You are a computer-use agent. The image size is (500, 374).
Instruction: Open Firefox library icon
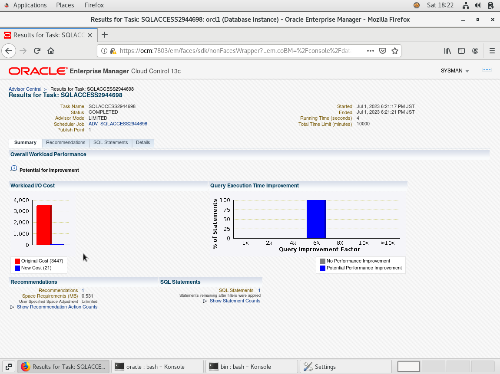(447, 51)
